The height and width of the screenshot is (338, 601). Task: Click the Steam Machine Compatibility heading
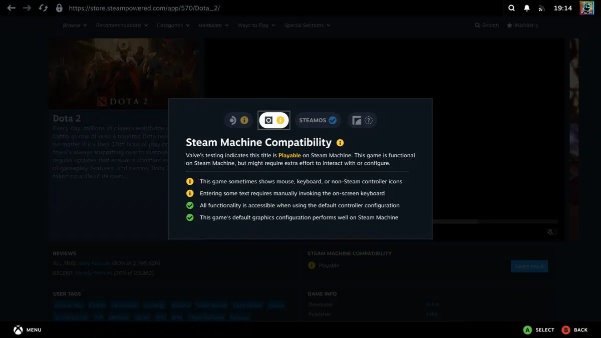pyautogui.click(x=258, y=143)
